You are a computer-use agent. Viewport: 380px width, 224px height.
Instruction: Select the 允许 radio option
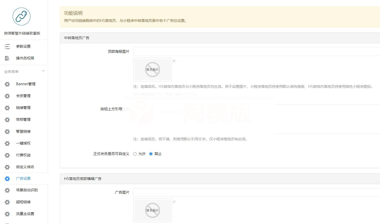135,154
